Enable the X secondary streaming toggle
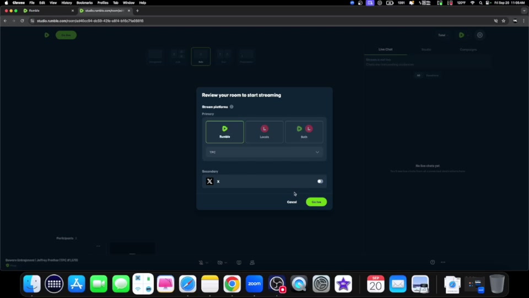Image resolution: width=529 pixels, height=298 pixels. (320, 181)
